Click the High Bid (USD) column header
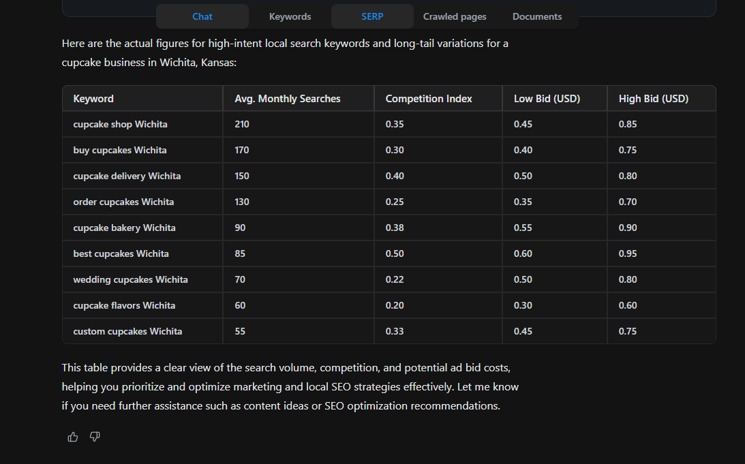 653,99
